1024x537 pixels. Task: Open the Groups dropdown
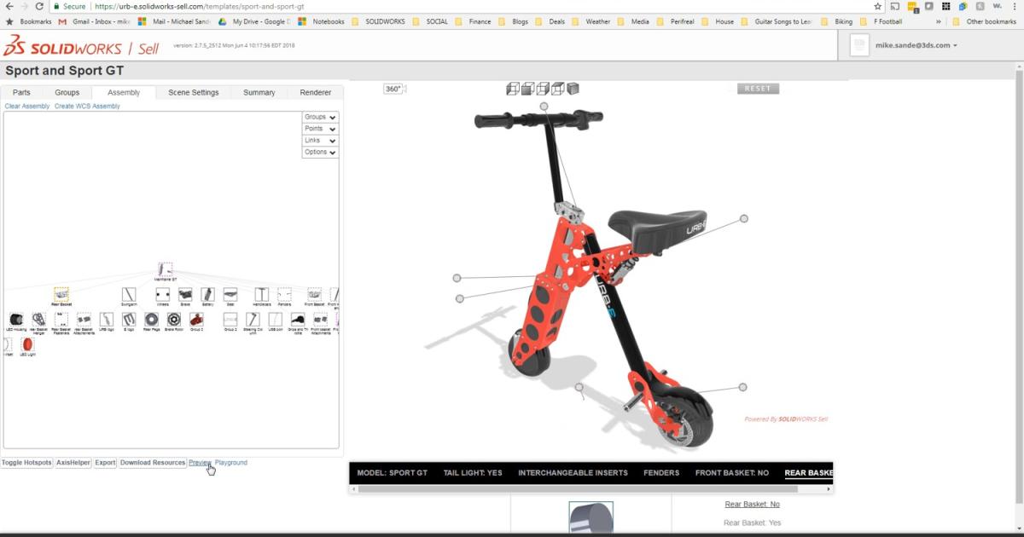[319, 117]
